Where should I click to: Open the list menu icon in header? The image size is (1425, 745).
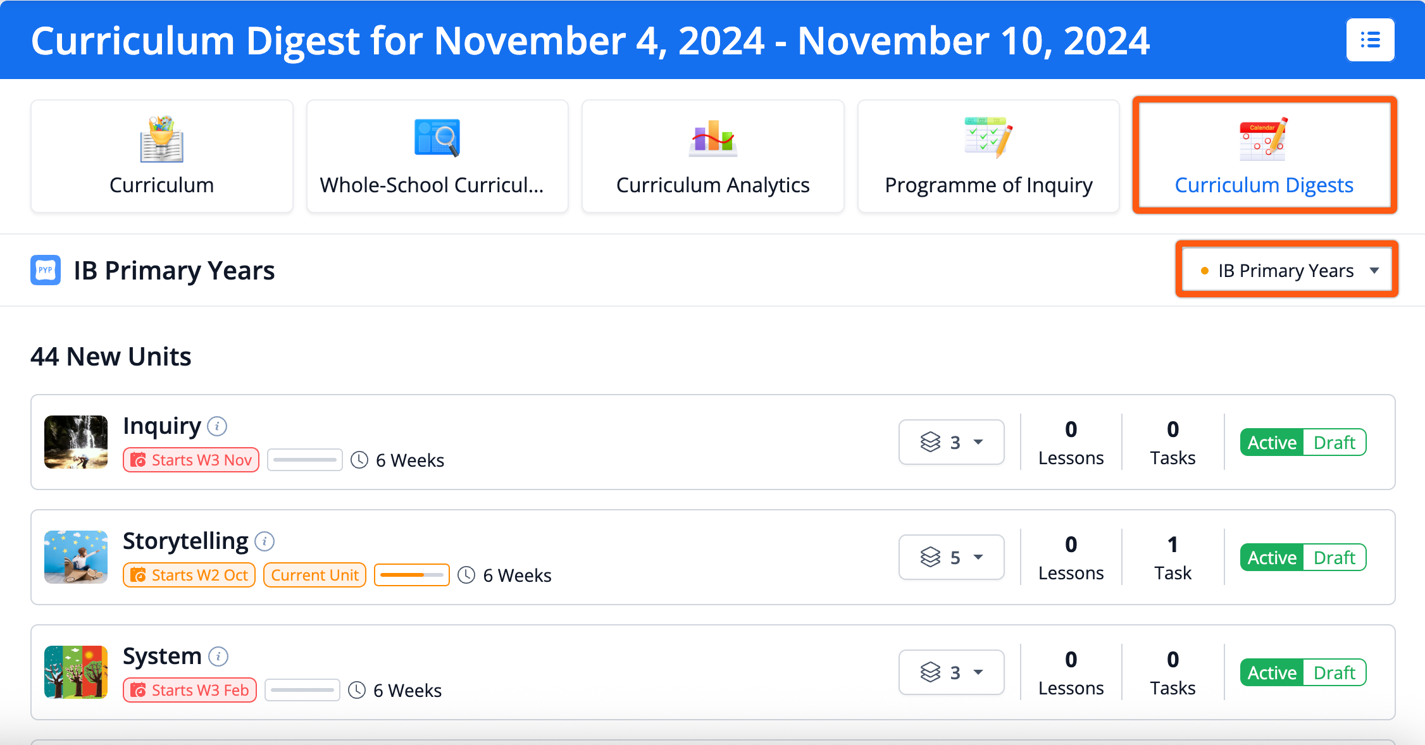click(x=1370, y=40)
